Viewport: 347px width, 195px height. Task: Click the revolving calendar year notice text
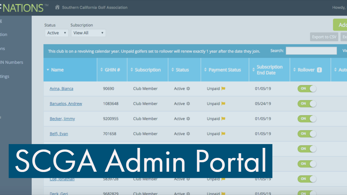154,51
